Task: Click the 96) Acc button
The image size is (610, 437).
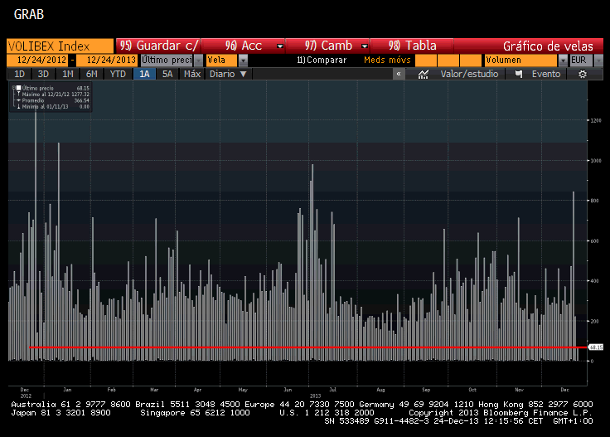Action: pyautogui.click(x=243, y=46)
